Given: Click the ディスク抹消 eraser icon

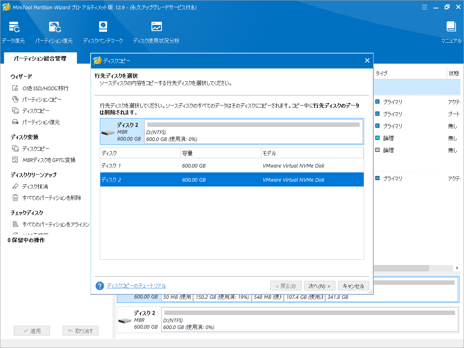Looking at the screenshot, I should point(15,186).
